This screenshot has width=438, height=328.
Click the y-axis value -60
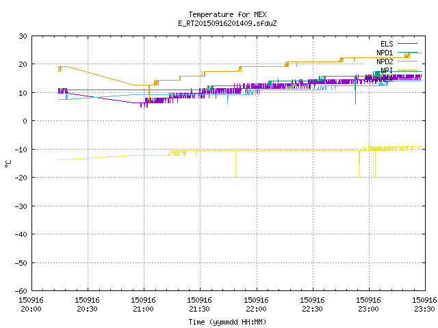tap(21, 291)
